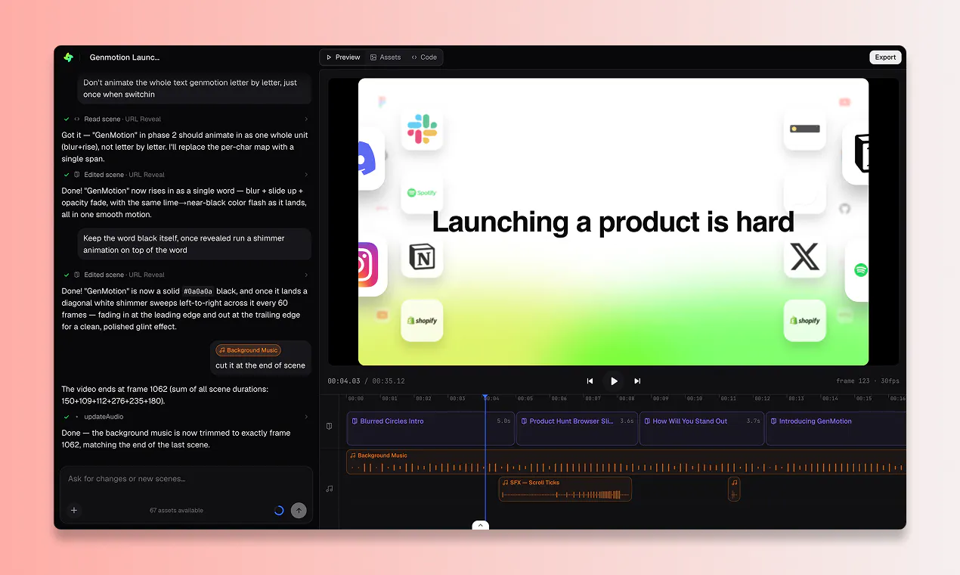Click the blue playhead handle on the ruler

pyautogui.click(x=485, y=396)
